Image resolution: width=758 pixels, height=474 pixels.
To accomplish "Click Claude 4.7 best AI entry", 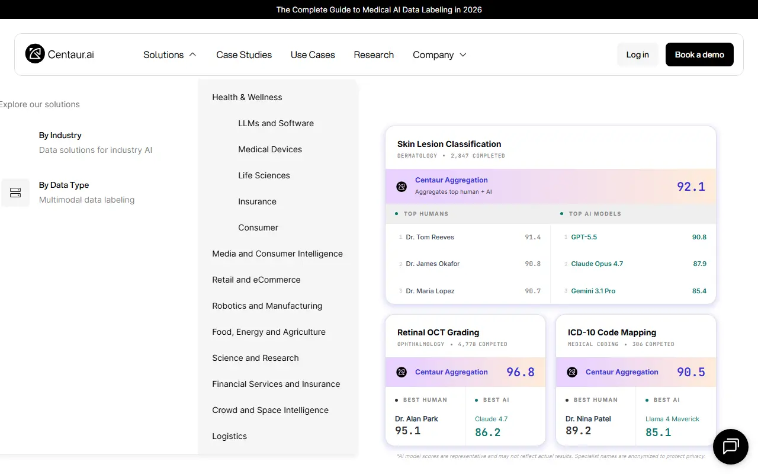I will [x=491, y=419].
